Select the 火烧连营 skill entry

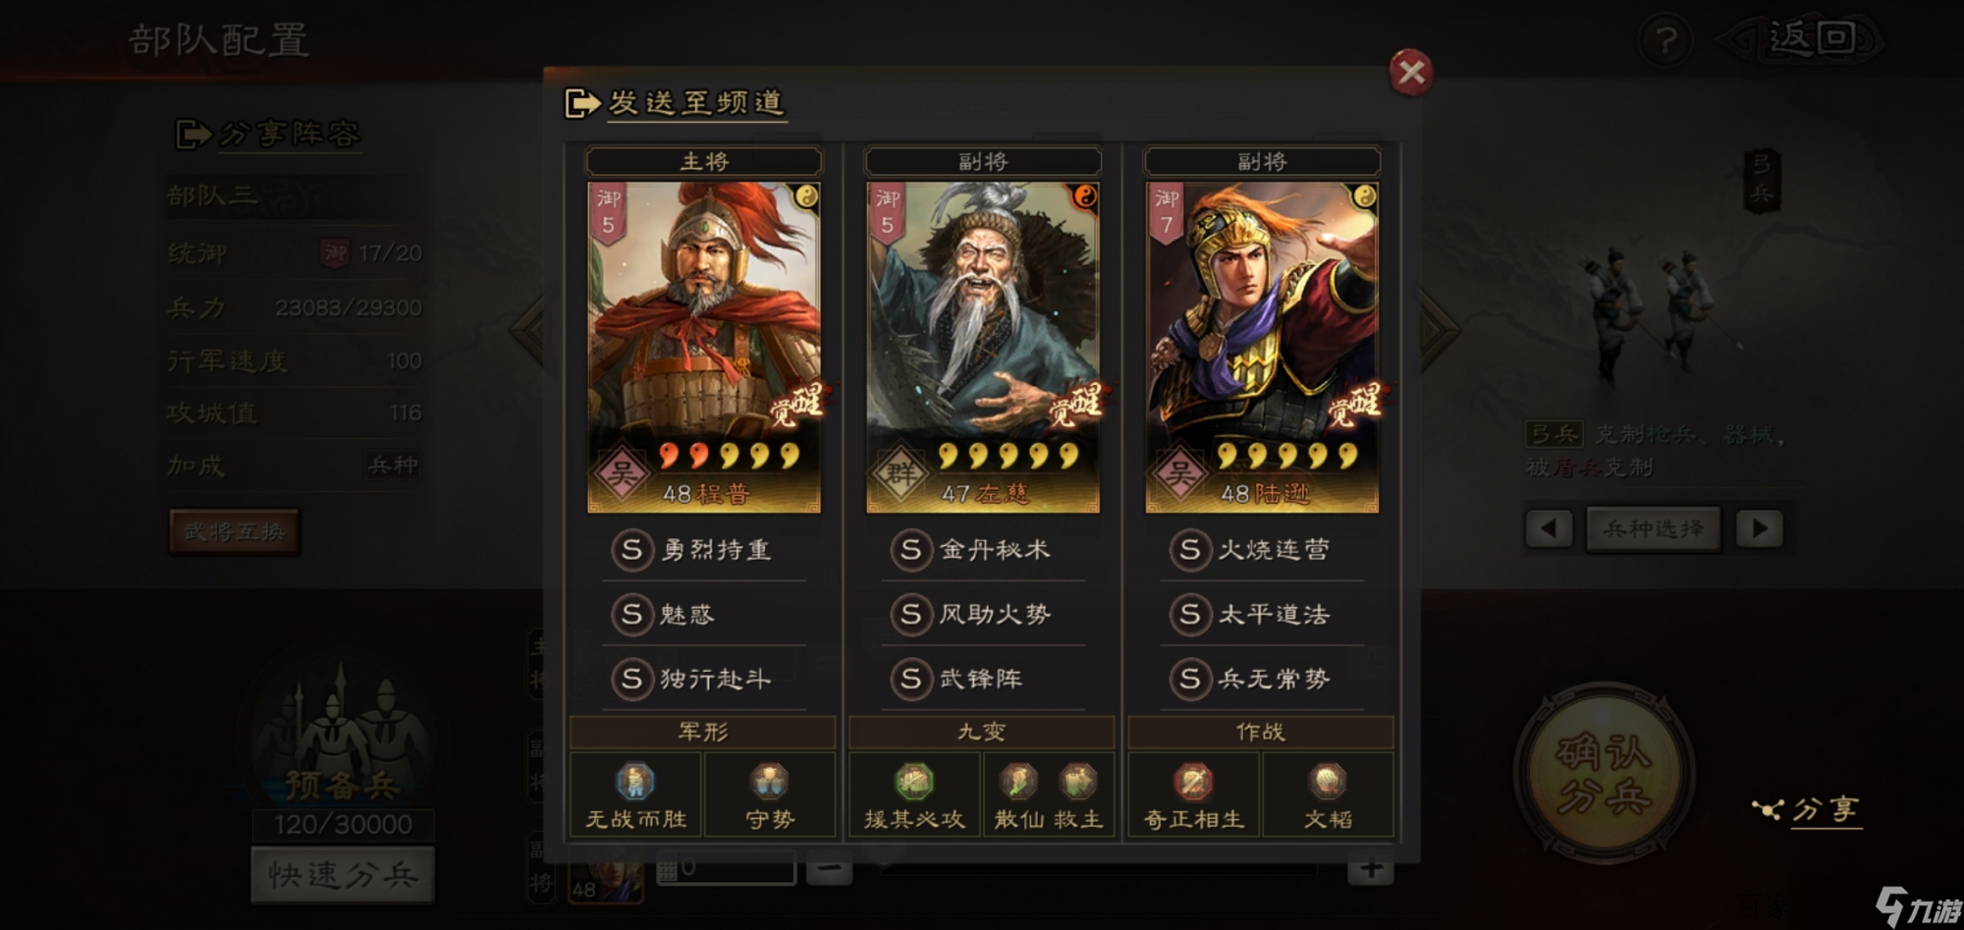(x=1262, y=550)
